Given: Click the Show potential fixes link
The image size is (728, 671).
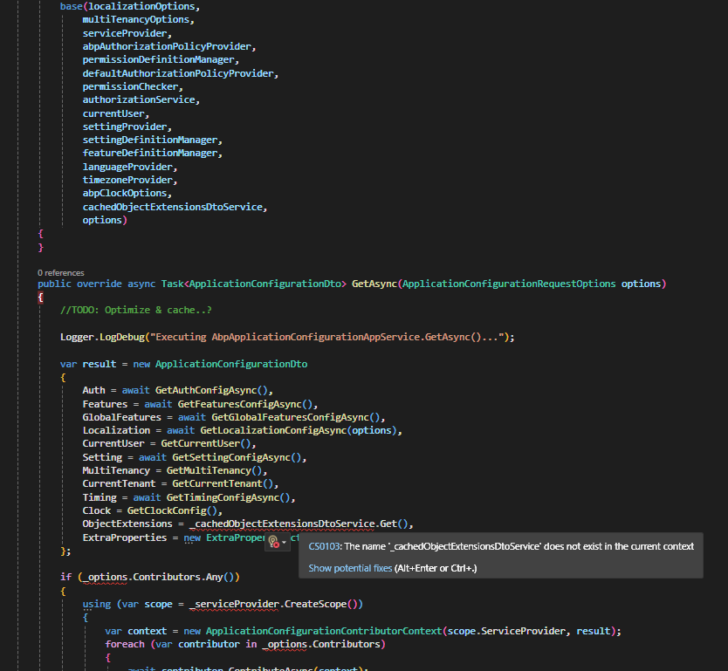Looking at the screenshot, I should click(350, 568).
